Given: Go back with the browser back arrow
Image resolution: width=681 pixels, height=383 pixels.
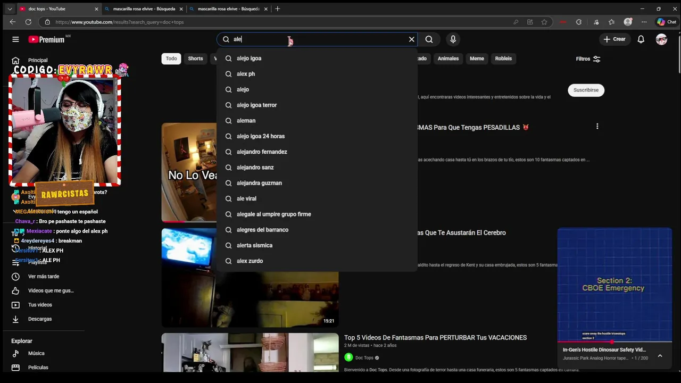Looking at the screenshot, I should click(x=13, y=22).
